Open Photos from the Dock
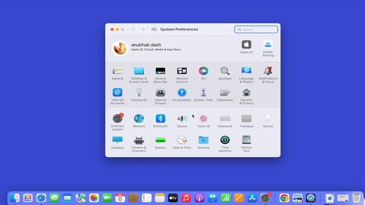365x205 pixels. tap(94, 198)
